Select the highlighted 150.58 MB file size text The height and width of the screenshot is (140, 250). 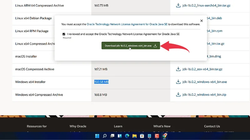(101, 82)
